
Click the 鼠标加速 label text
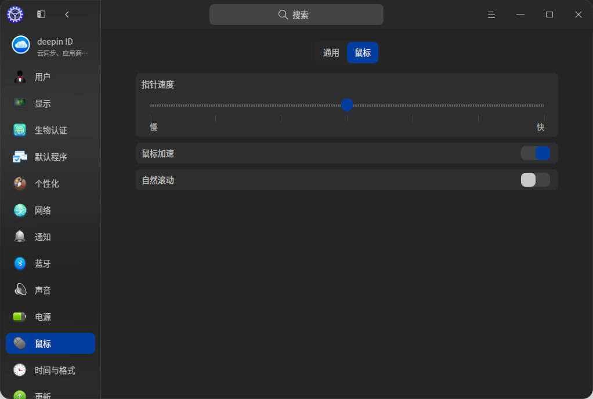[158, 154]
